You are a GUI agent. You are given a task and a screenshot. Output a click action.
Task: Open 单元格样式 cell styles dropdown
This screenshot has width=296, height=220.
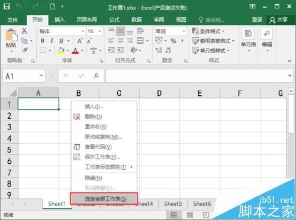tap(211, 50)
